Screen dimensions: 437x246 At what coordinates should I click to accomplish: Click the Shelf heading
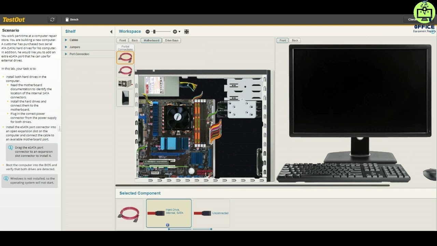[x=70, y=31]
